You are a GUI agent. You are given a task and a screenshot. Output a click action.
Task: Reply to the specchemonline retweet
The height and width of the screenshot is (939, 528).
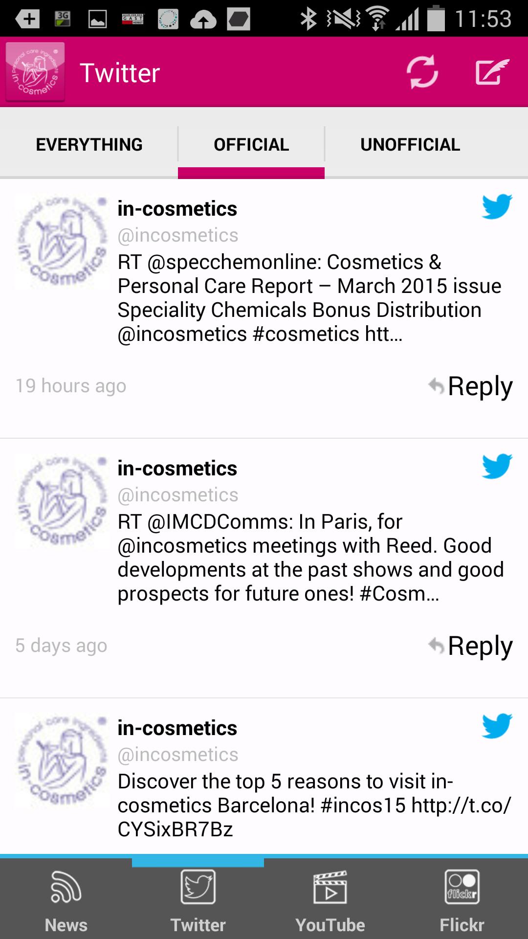pos(471,386)
